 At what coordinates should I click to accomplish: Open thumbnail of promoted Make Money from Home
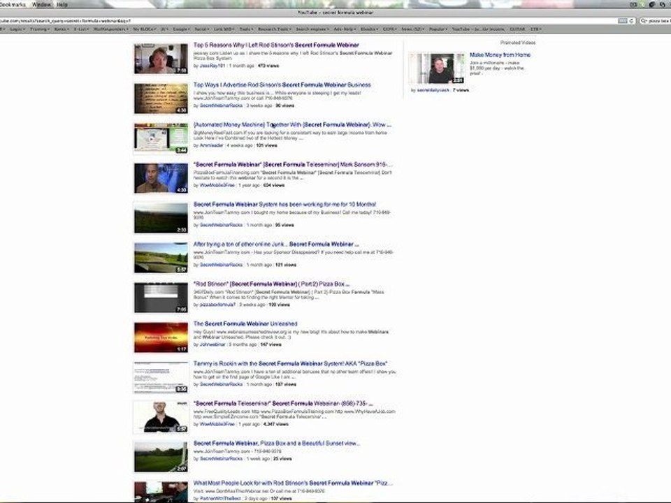(438, 68)
